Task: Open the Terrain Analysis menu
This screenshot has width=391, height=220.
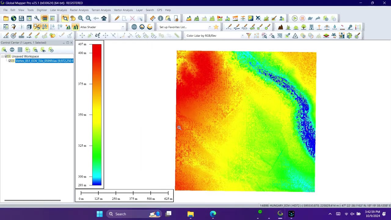Action: (x=101, y=10)
